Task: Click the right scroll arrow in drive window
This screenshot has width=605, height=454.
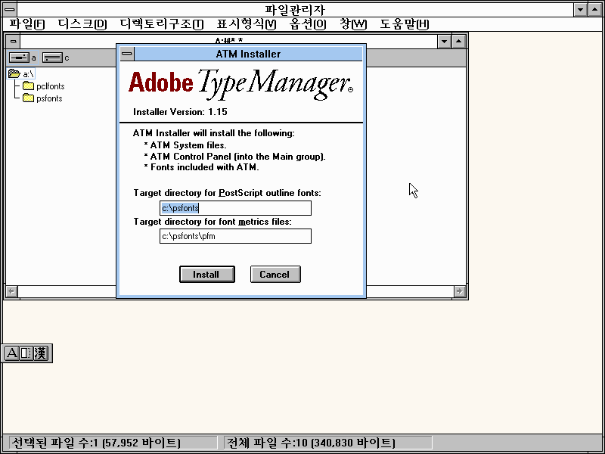Action: pyautogui.click(x=459, y=291)
